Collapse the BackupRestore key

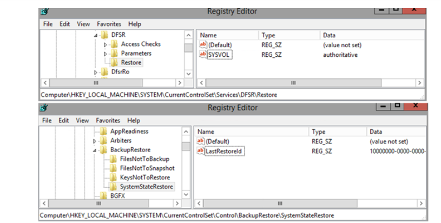tap(96, 150)
